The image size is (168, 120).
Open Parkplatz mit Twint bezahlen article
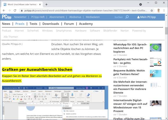pyautogui.click(x=131, y=61)
